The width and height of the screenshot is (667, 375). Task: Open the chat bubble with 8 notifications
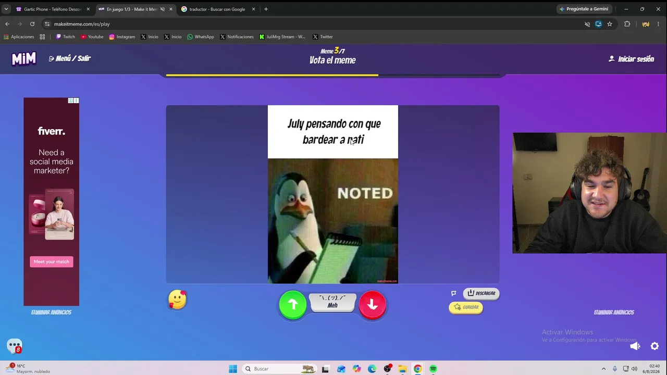15,346
